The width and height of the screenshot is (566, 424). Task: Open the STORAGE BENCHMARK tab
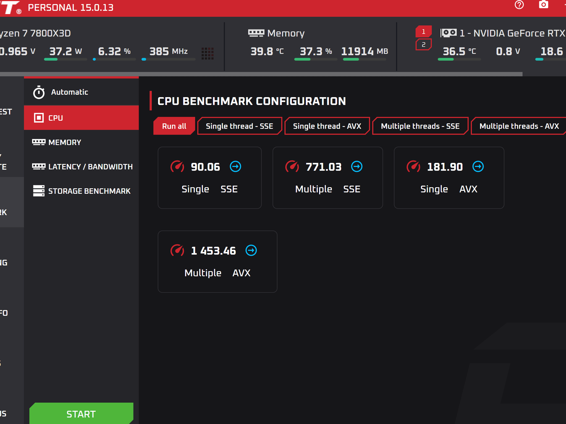point(81,191)
